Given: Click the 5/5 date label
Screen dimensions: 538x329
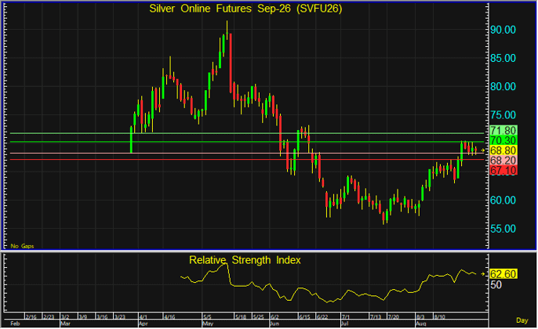Looking at the screenshot, I should 207,317.
